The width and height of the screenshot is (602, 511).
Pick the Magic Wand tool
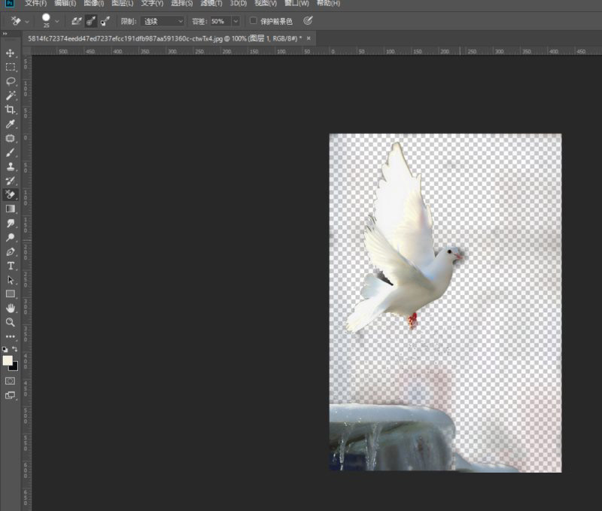(11, 96)
